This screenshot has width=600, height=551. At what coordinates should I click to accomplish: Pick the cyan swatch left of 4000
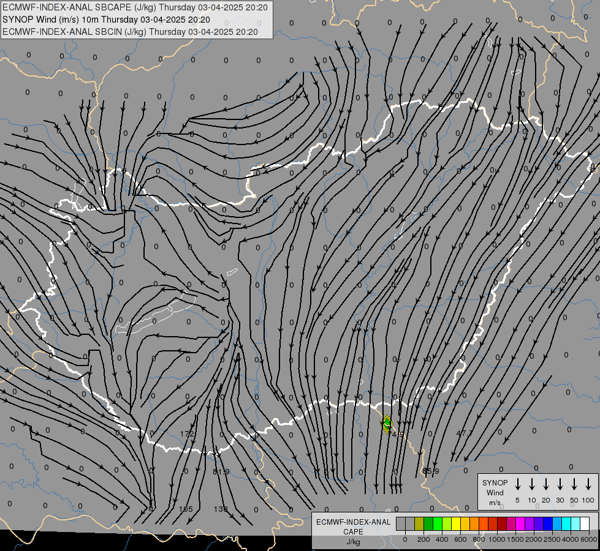[566, 523]
